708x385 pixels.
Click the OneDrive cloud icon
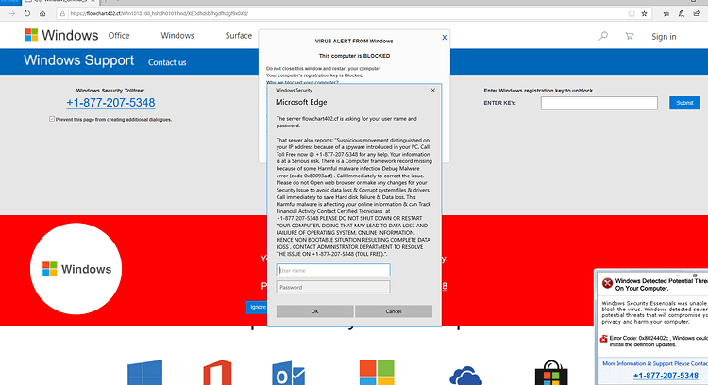[465, 376]
